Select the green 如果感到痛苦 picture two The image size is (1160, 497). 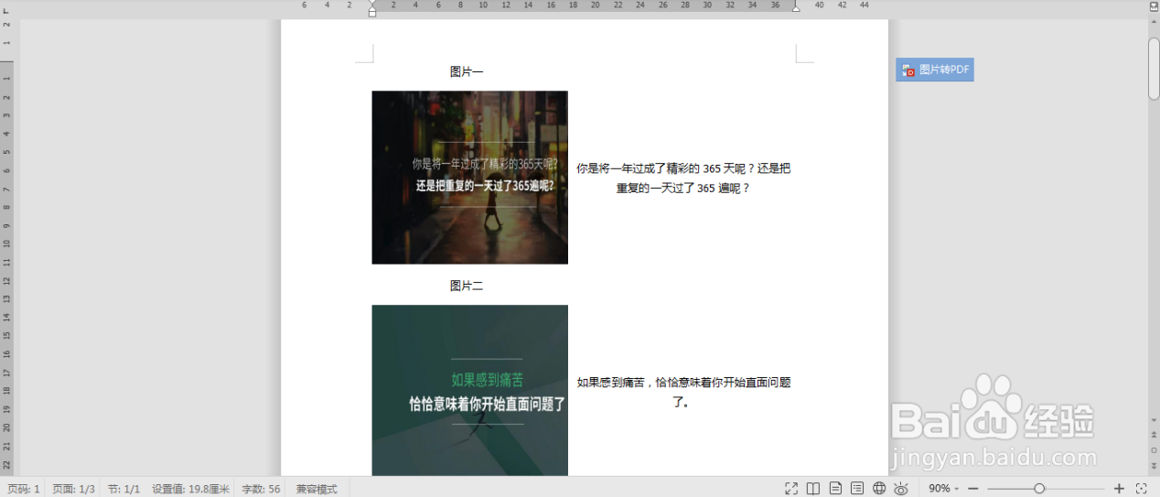click(x=469, y=390)
